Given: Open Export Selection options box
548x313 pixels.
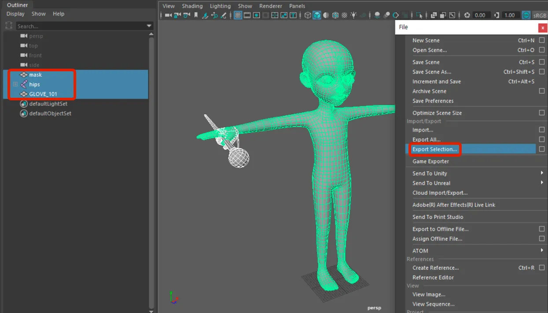Looking at the screenshot, I should click(x=542, y=149).
